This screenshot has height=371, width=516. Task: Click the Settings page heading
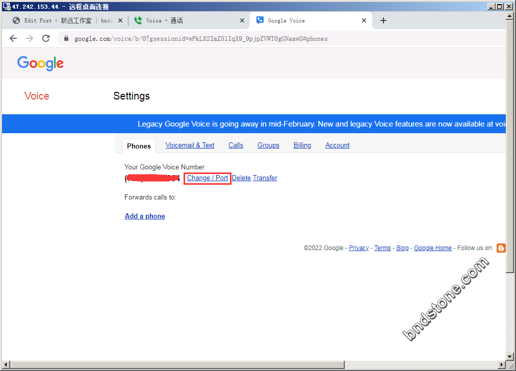132,96
